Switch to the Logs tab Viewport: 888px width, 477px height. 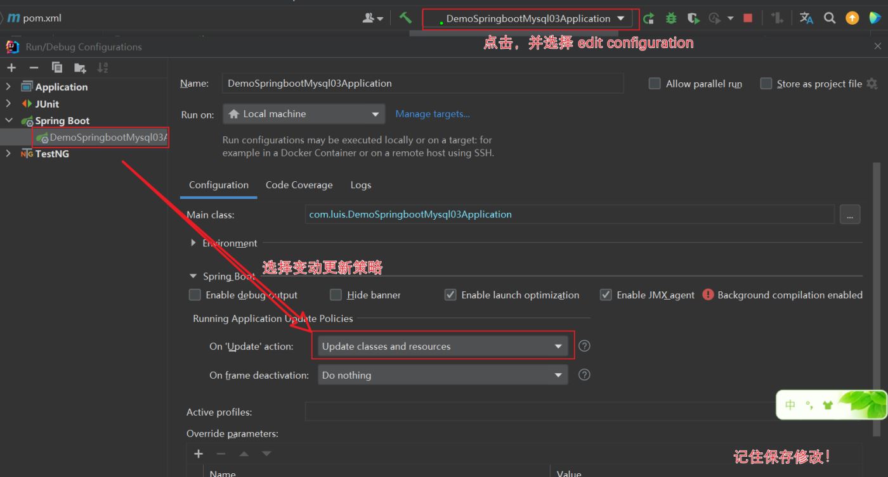[360, 185]
